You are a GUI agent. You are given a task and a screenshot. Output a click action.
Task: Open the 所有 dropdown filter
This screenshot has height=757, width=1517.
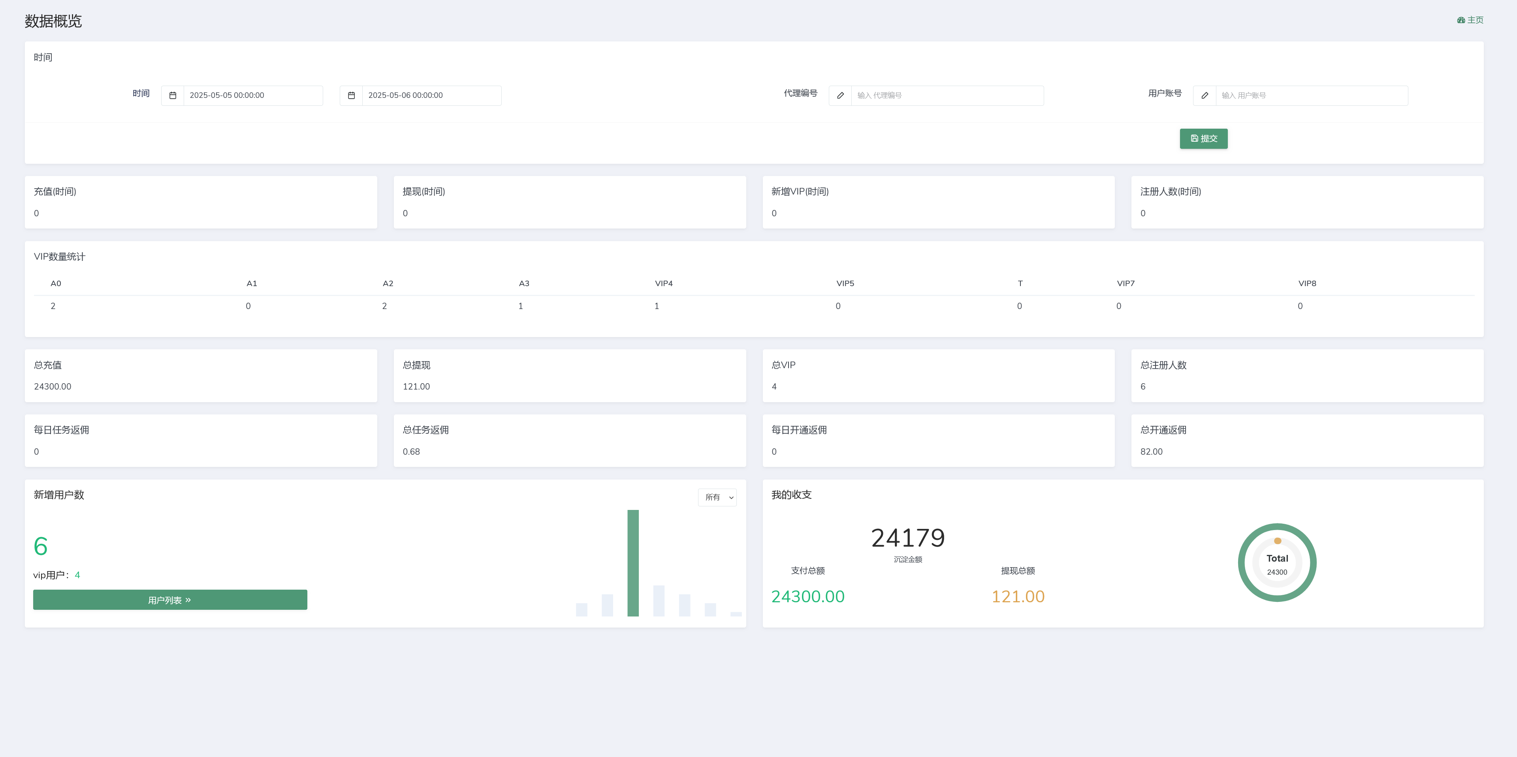(x=717, y=497)
